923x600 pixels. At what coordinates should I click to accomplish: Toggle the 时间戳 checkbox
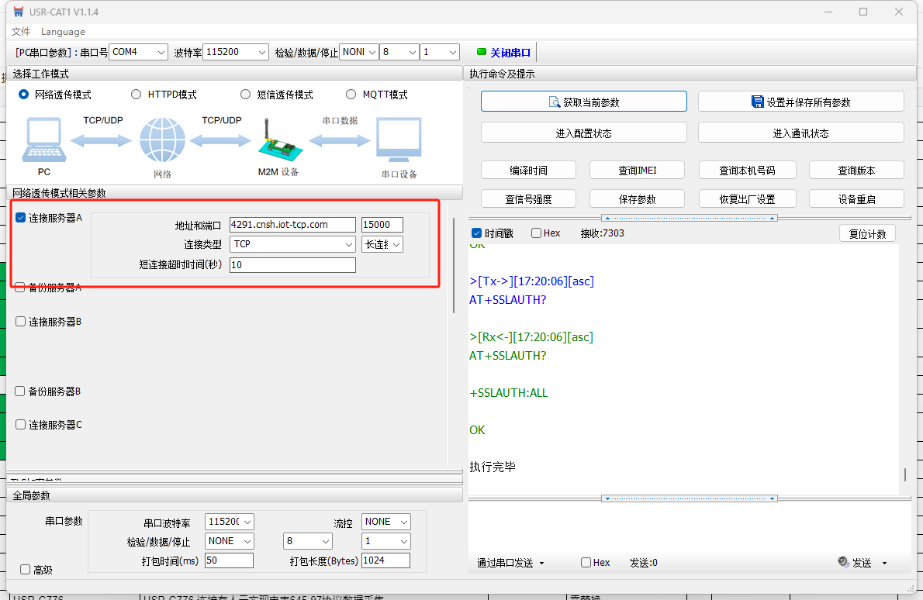477,233
